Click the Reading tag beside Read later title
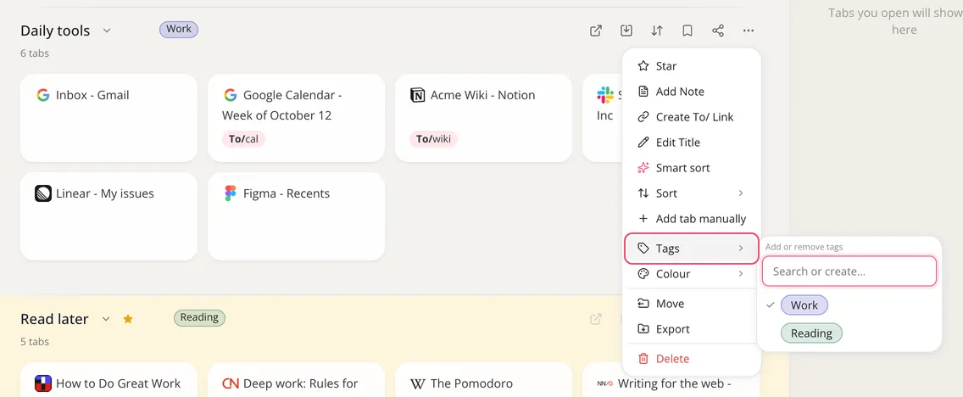Viewport: 963px width, 397px height. tap(199, 318)
